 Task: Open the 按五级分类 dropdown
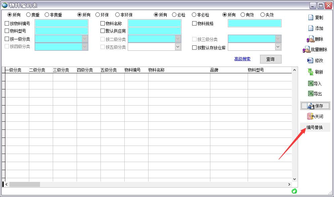pos(178,47)
